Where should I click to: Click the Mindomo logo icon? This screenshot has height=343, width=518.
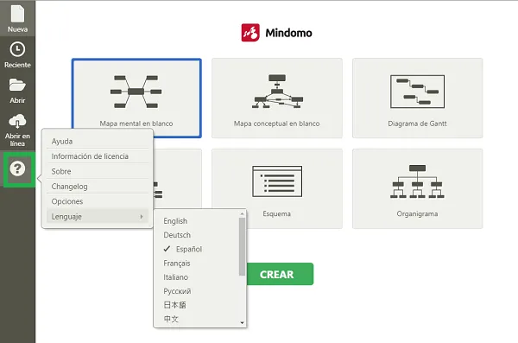coord(250,33)
